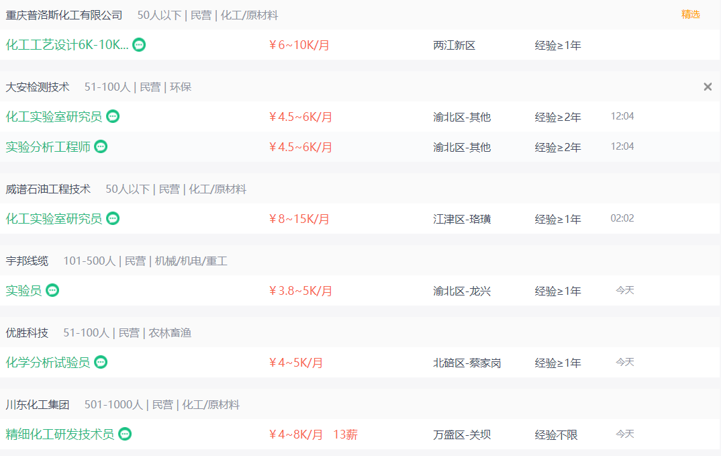Open company page 威谱石油工程技术

tap(48, 189)
